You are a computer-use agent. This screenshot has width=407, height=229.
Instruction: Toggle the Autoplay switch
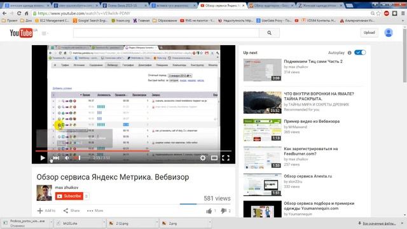point(360,52)
